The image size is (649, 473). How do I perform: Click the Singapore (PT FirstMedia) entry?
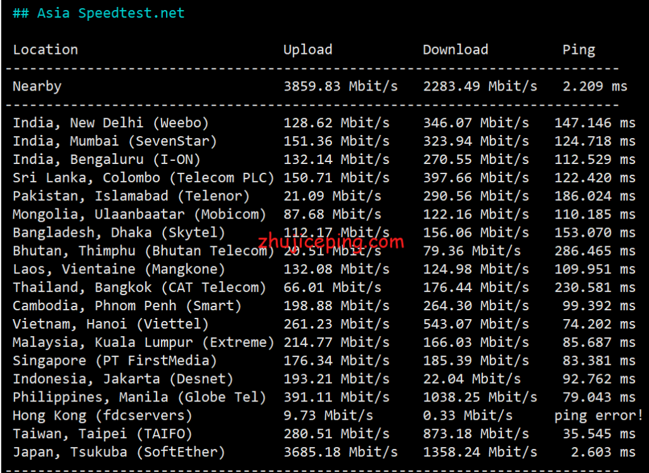click(x=115, y=361)
